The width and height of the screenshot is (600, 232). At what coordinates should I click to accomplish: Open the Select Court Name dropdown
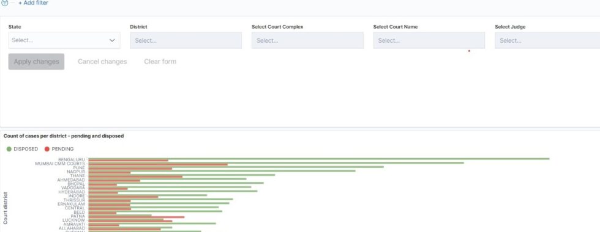(429, 40)
